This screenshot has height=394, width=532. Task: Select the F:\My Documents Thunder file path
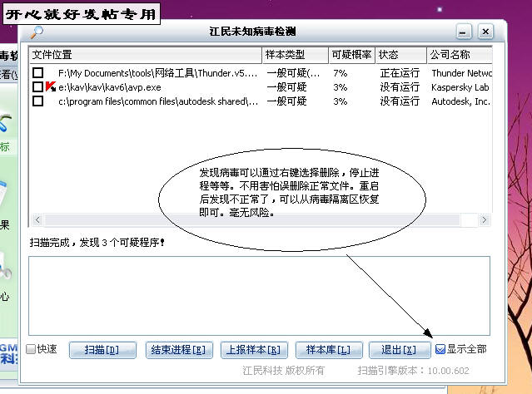pyautogui.click(x=157, y=73)
